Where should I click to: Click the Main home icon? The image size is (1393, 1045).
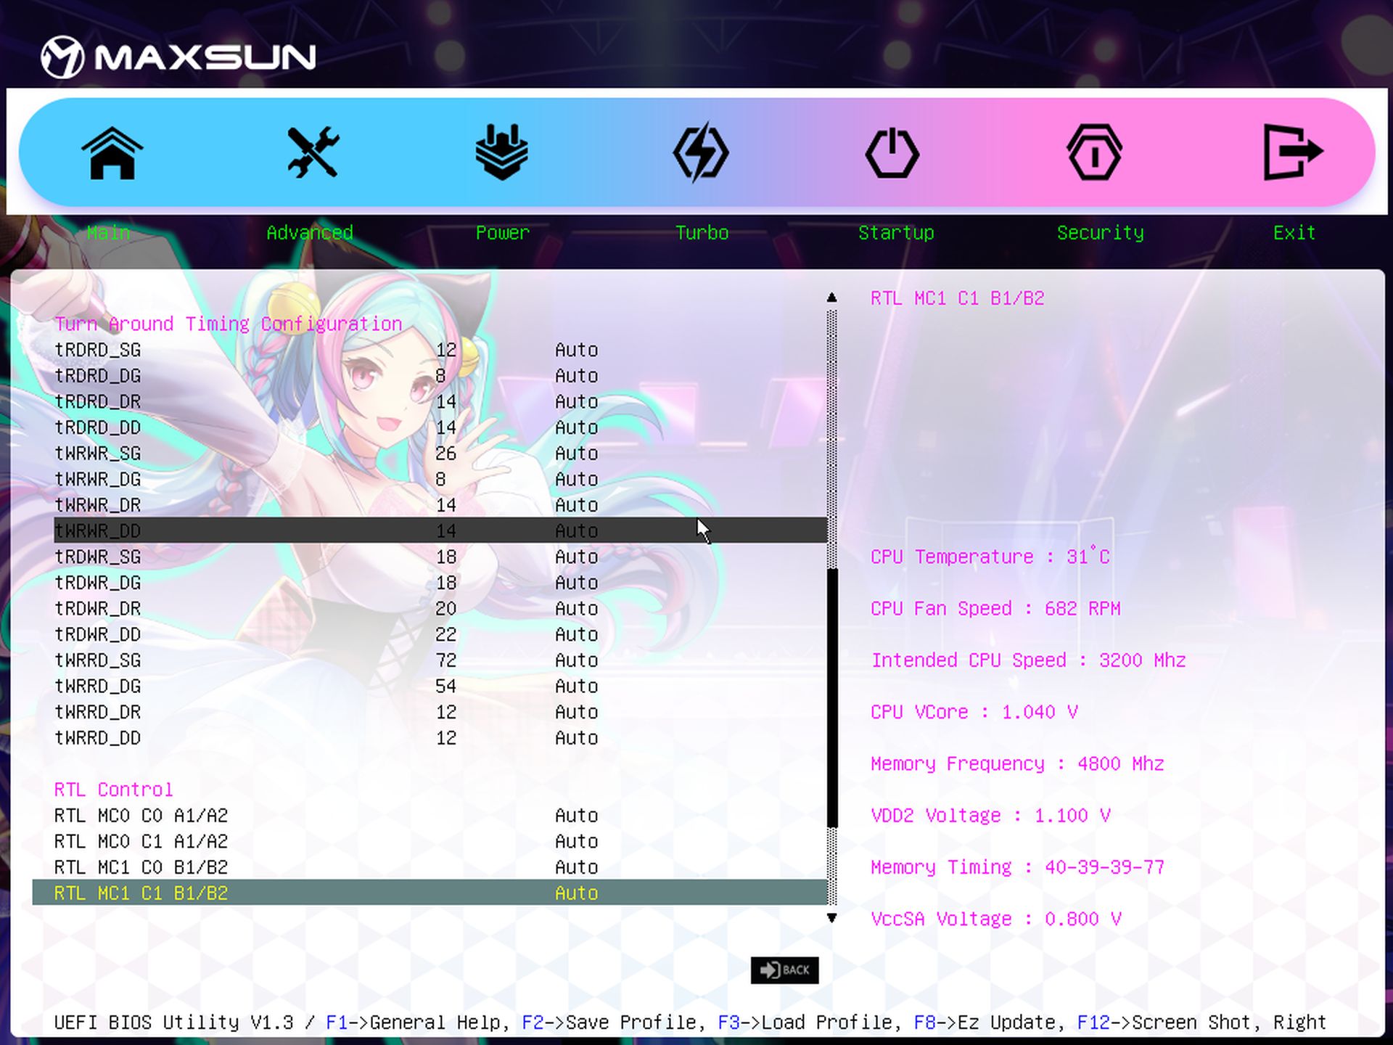tap(112, 152)
